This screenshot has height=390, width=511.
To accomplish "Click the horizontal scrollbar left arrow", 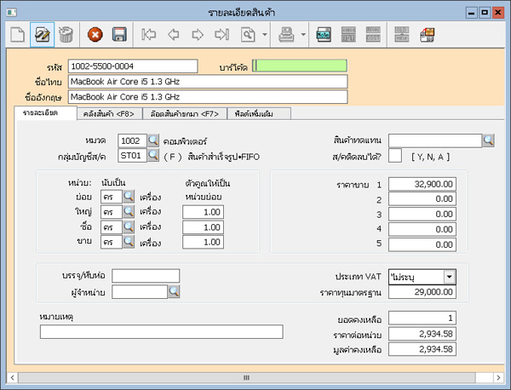I will (x=13, y=378).
